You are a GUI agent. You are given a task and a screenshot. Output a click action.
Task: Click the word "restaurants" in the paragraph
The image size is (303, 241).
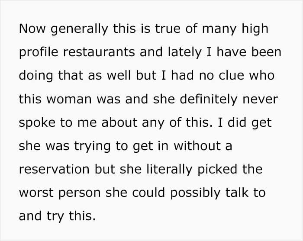click(99, 52)
